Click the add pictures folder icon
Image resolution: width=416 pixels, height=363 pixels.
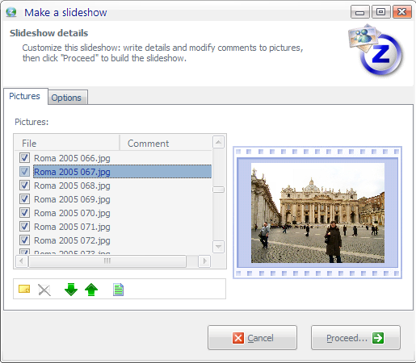point(24,290)
